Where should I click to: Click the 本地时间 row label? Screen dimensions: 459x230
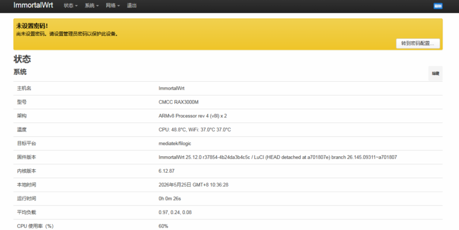point(26,185)
